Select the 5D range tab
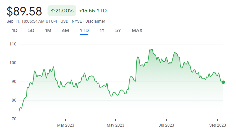Screen dimensions: 236x135 pos(31,30)
